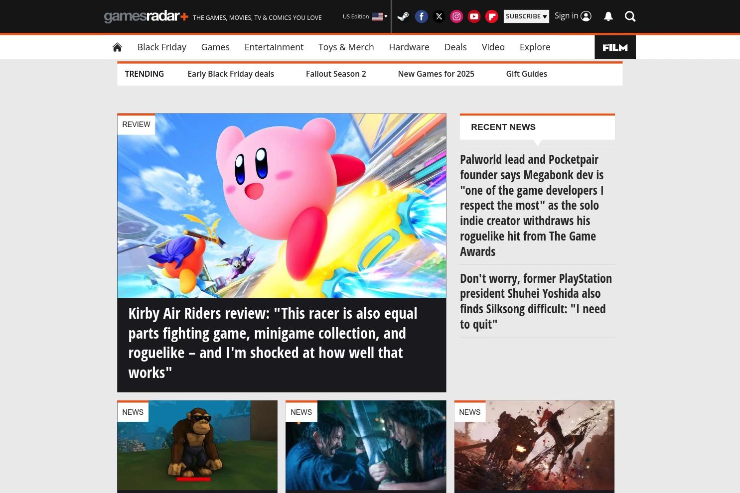Open search with the magnifier icon
Screen dimensions: 740x493
tap(630, 16)
